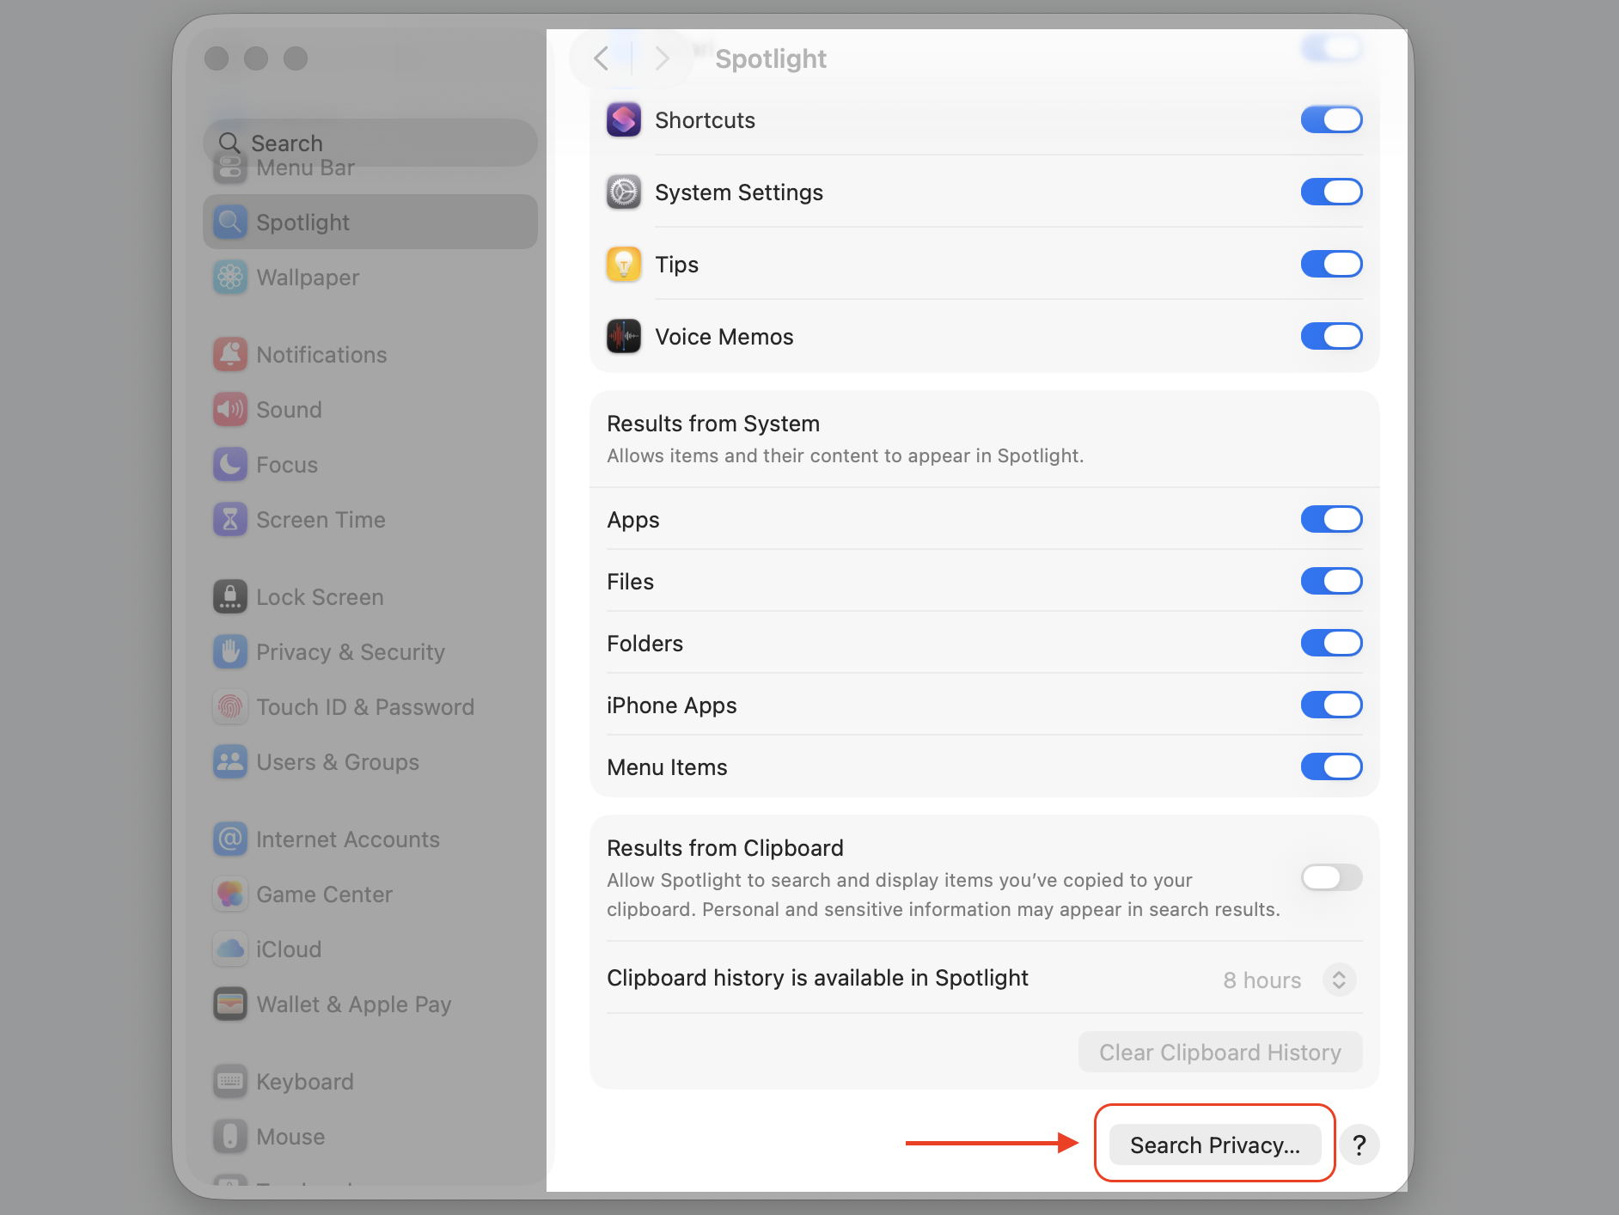The image size is (1619, 1215).
Task: Select Notifications in the sidebar
Action: (x=370, y=354)
